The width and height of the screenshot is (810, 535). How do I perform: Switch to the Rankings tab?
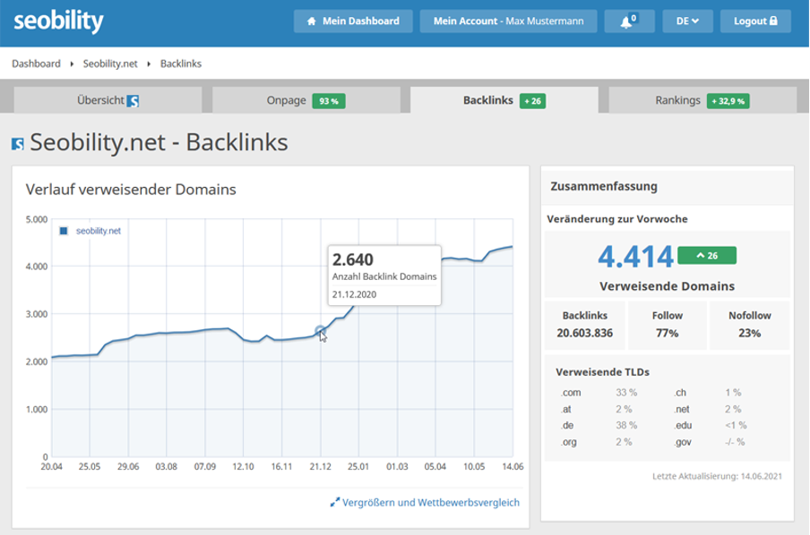(702, 100)
